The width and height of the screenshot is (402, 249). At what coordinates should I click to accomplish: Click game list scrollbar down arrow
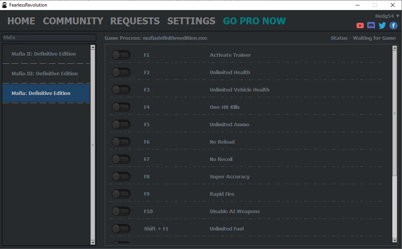(x=93, y=242)
